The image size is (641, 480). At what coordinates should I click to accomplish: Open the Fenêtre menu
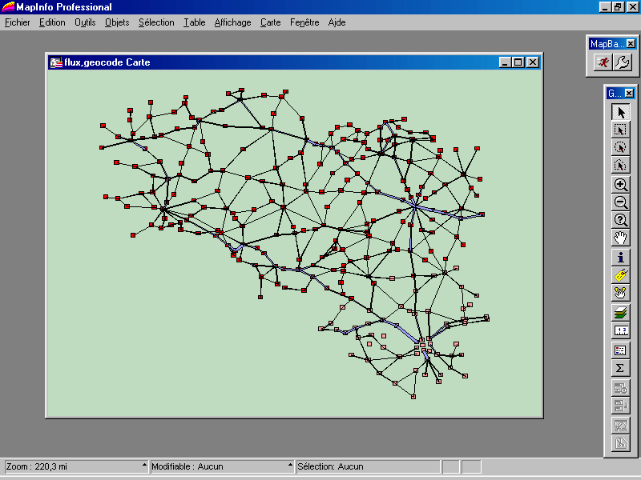pyautogui.click(x=304, y=22)
